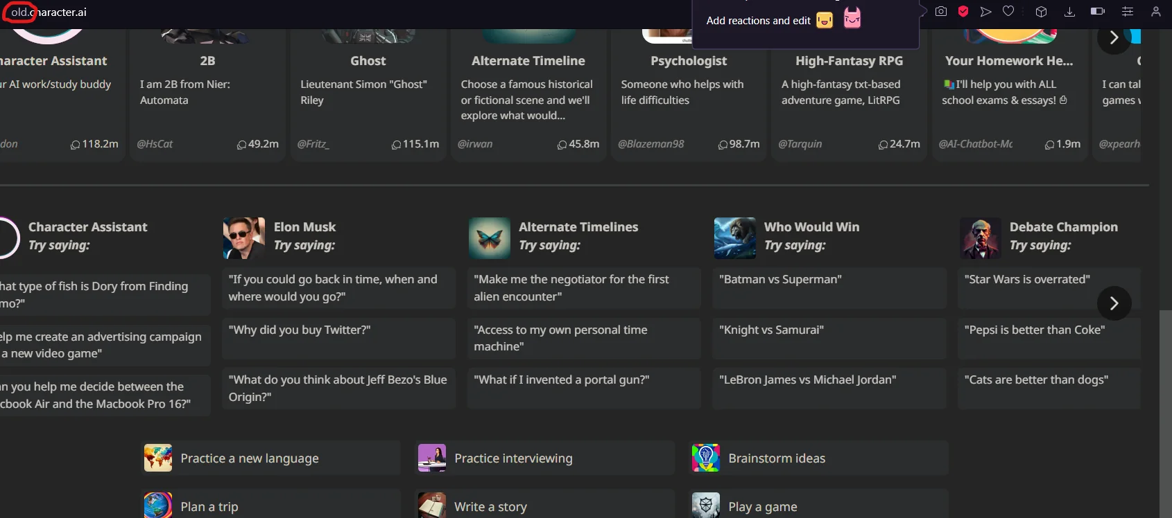The height and width of the screenshot is (518, 1172).
Task: Click the world map icon beside Practice a new language
Action: click(x=158, y=458)
